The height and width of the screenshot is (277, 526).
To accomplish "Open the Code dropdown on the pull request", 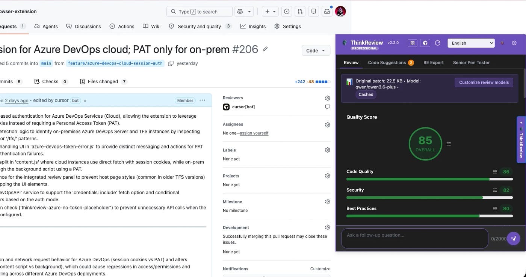I will point(316,50).
